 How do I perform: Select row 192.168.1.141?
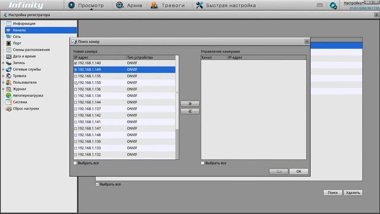pyautogui.click(x=125, y=122)
